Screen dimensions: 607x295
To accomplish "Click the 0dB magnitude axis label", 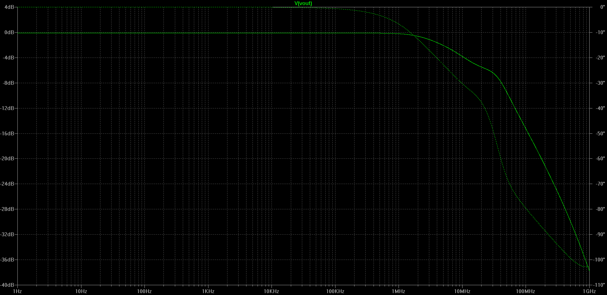I will coord(9,32).
